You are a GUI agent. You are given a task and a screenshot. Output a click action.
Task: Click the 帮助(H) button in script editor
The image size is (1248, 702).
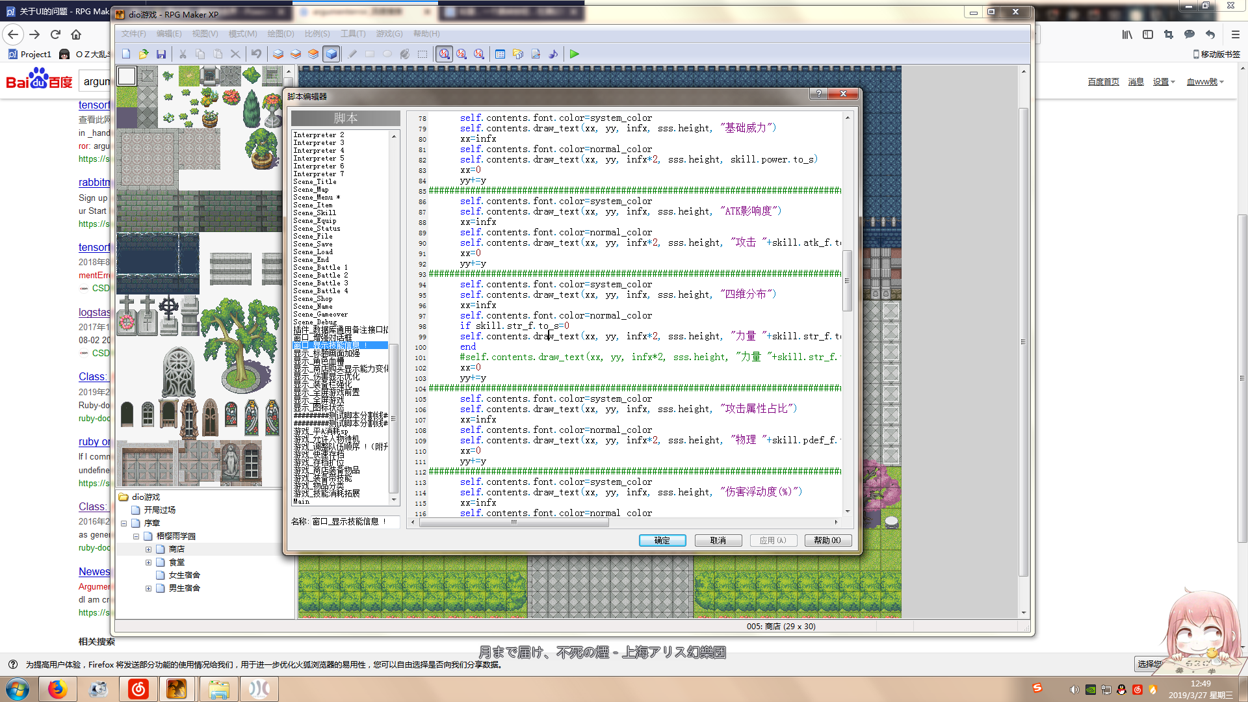tap(828, 541)
